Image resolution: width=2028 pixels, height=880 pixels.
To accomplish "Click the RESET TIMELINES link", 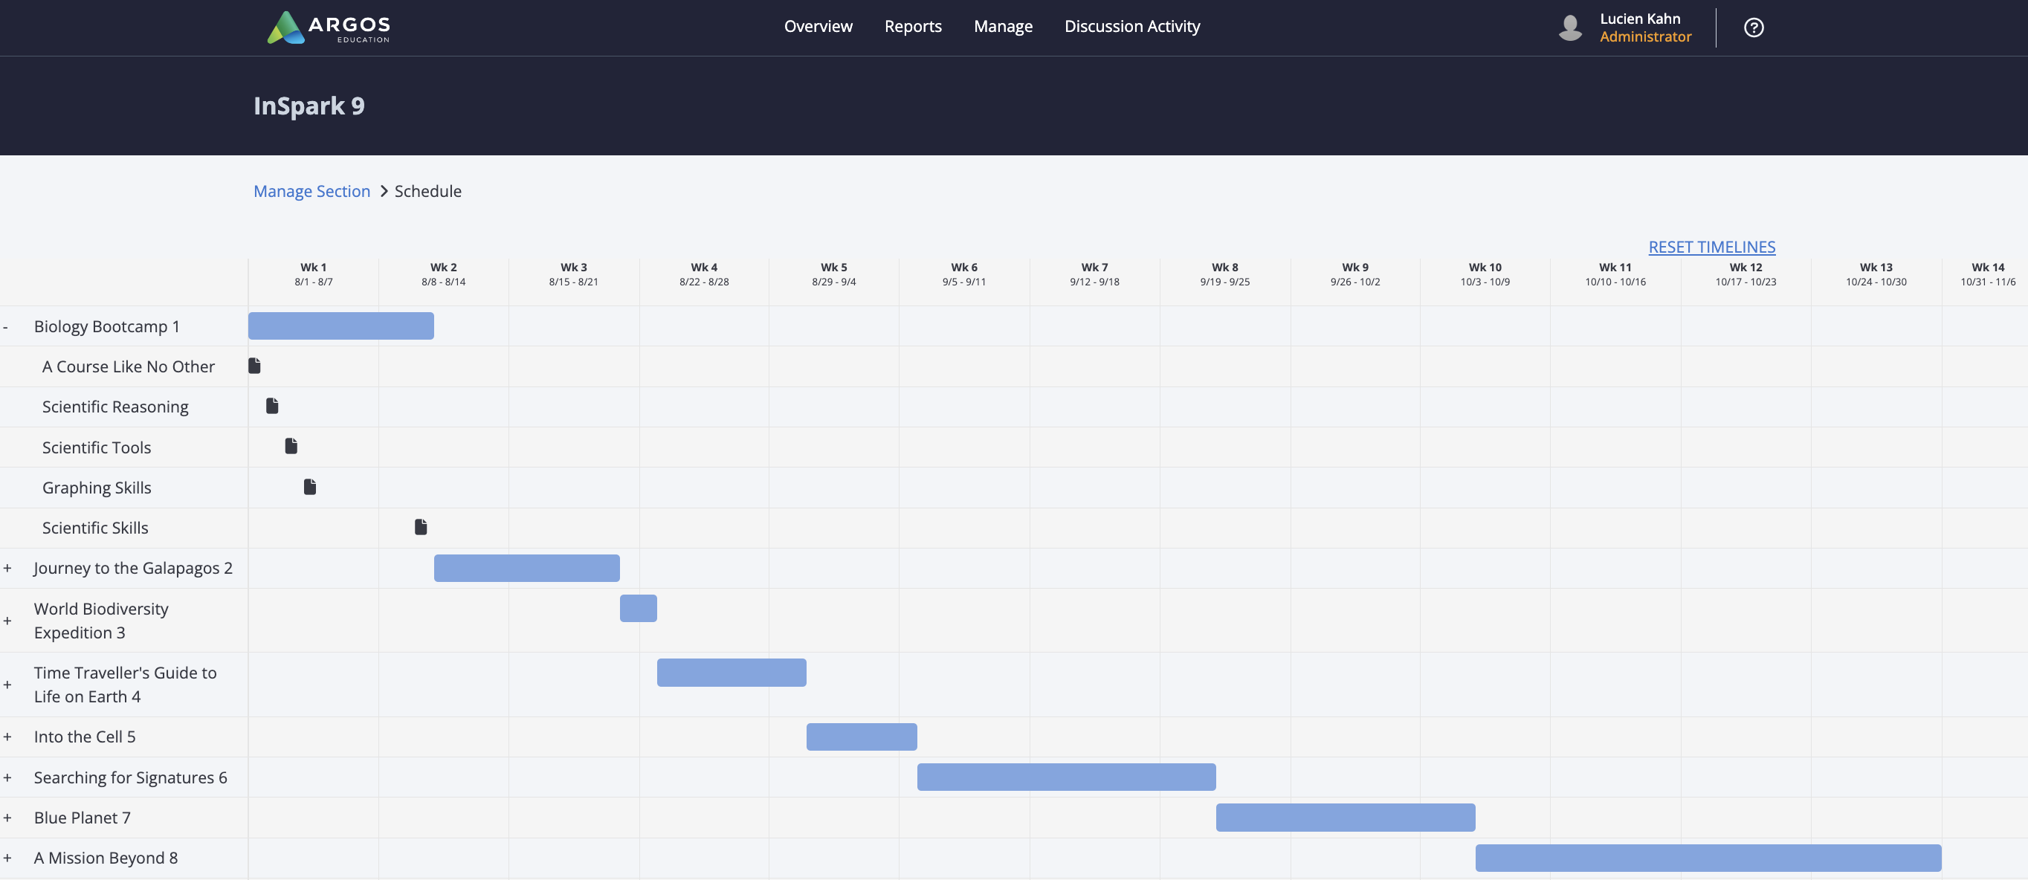I will click(x=1711, y=246).
